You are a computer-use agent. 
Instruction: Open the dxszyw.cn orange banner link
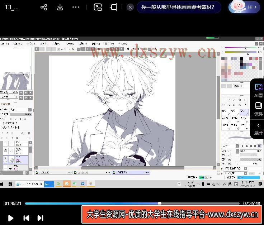(x=172, y=214)
